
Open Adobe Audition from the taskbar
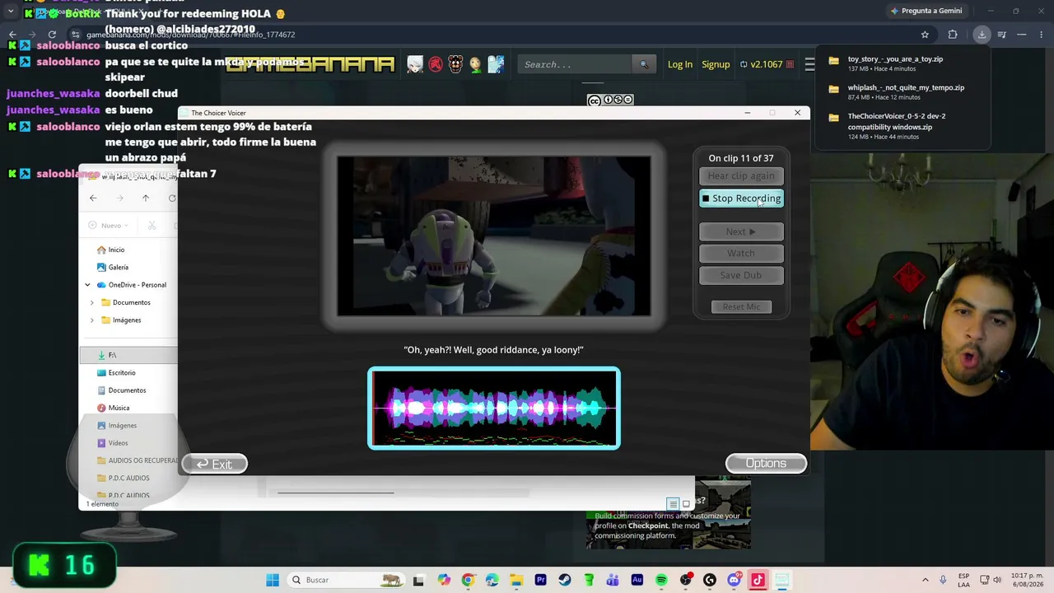coord(637,580)
